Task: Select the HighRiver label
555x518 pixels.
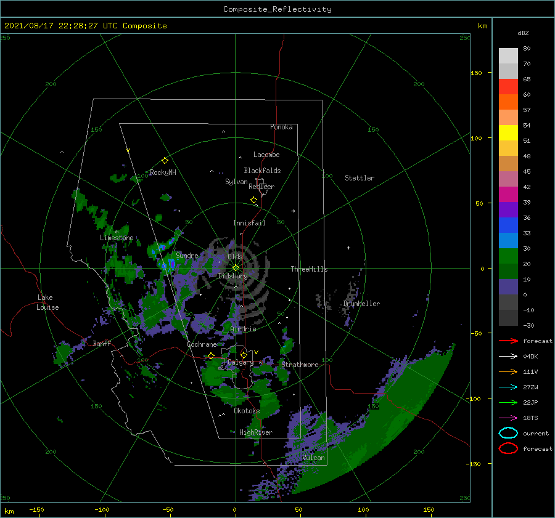Action: tap(256, 432)
